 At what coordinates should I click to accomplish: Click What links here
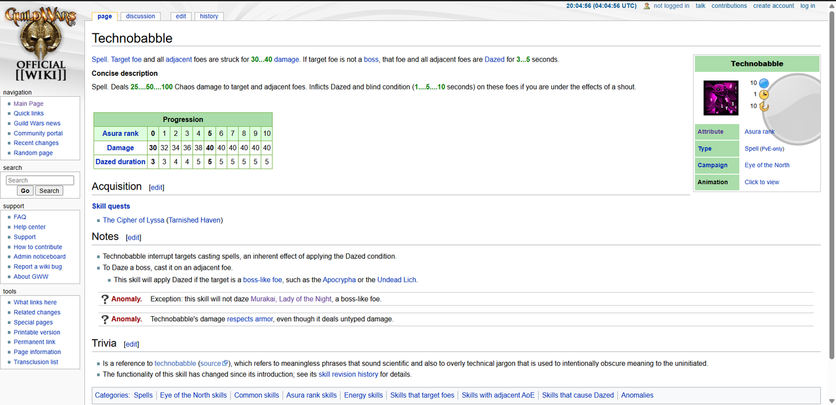(x=35, y=302)
